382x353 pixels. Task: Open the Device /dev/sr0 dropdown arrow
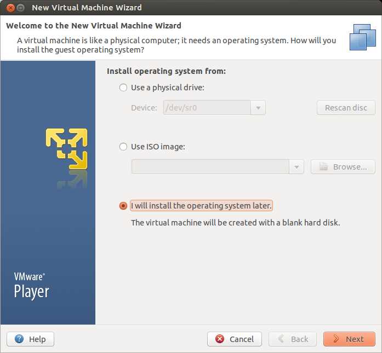(258, 107)
